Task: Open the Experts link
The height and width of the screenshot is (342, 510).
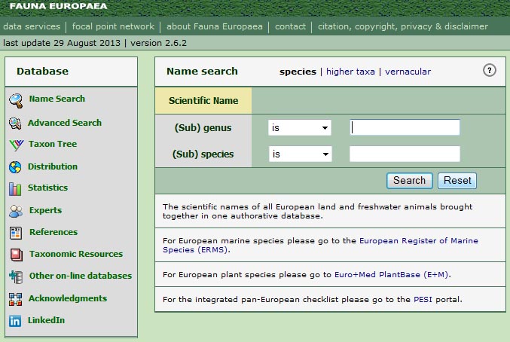Action: [45, 210]
